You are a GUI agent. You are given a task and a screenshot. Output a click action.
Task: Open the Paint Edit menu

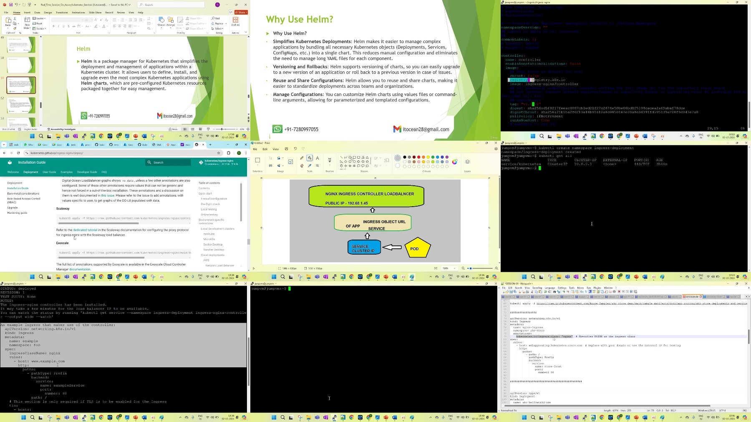click(265, 149)
